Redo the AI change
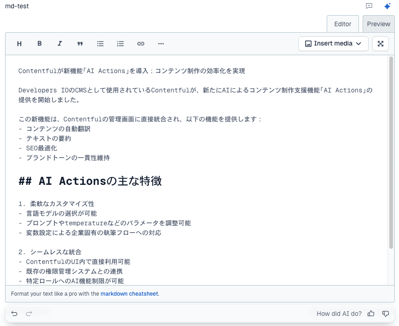 pyautogui.click(x=29, y=314)
